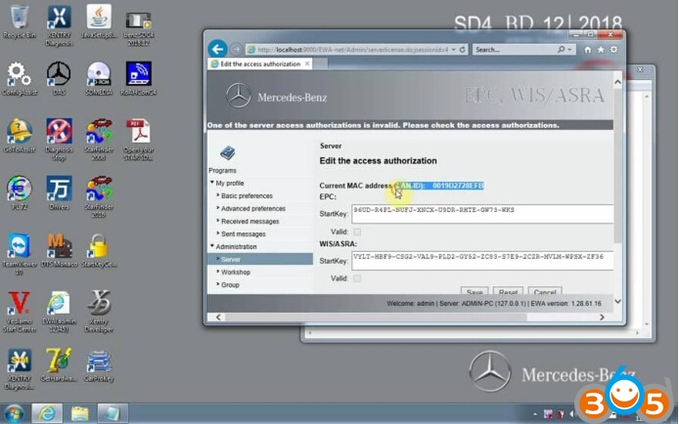Click the localhost URL address bar
679x424 pixels.
pyautogui.click(x=353, y=50)
